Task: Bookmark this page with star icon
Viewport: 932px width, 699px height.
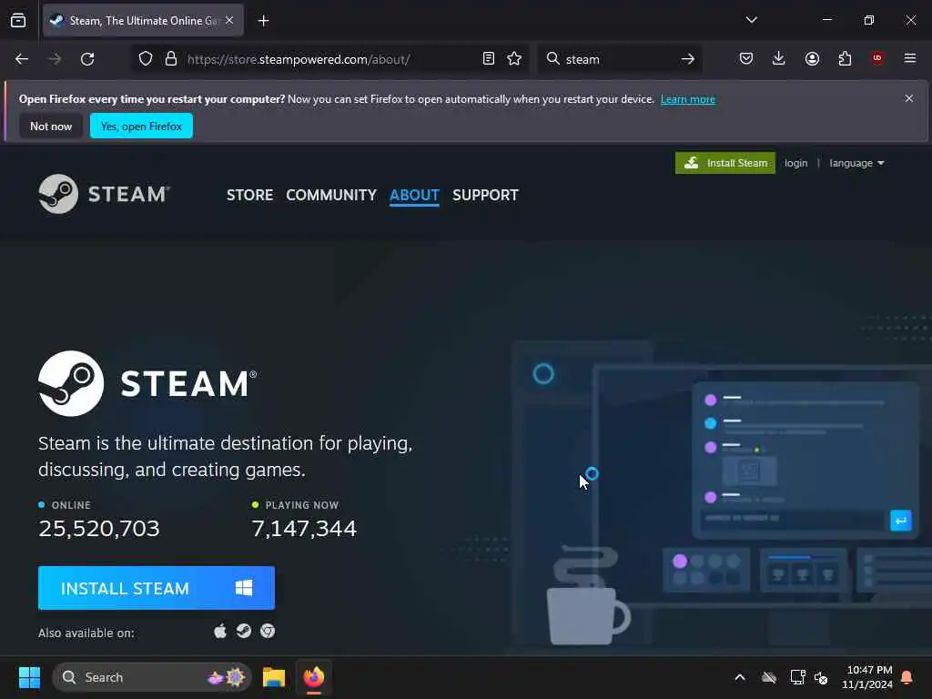Action: [x=514, y=58]
